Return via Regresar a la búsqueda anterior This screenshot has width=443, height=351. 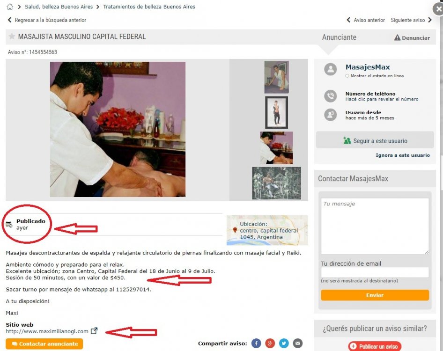[47, 20]
